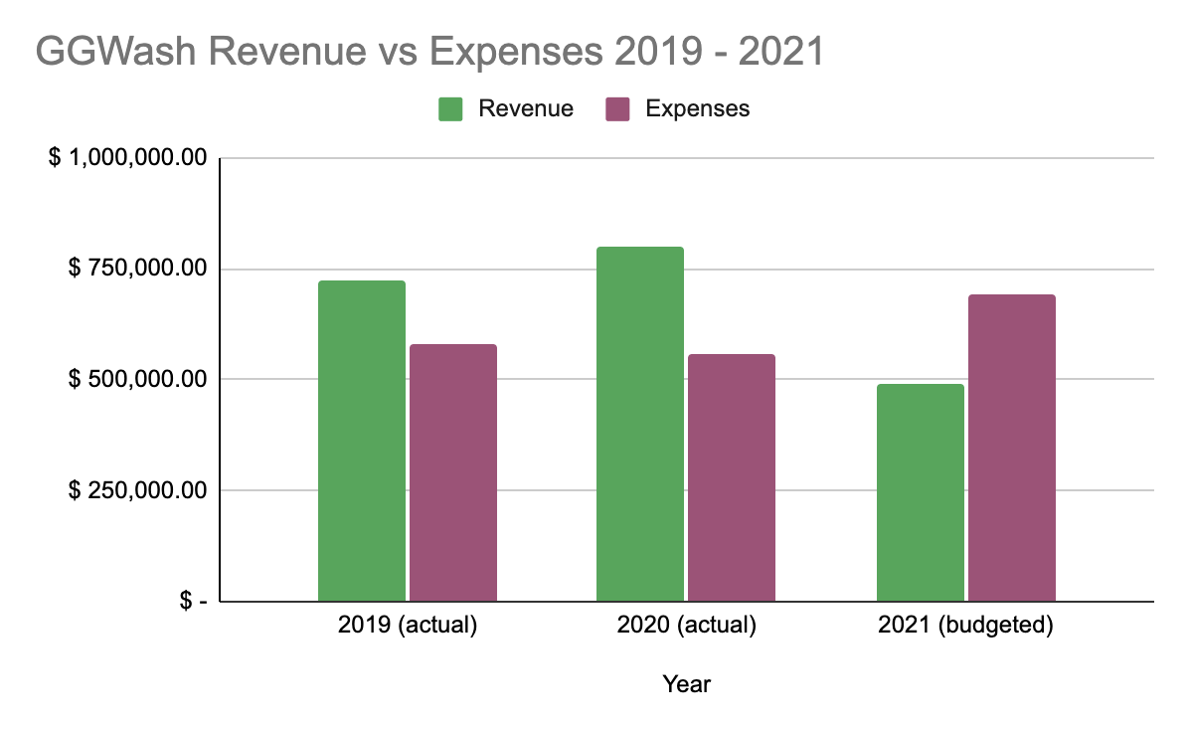Click the '2020 (actual)' category label

(x=686, y=625)
